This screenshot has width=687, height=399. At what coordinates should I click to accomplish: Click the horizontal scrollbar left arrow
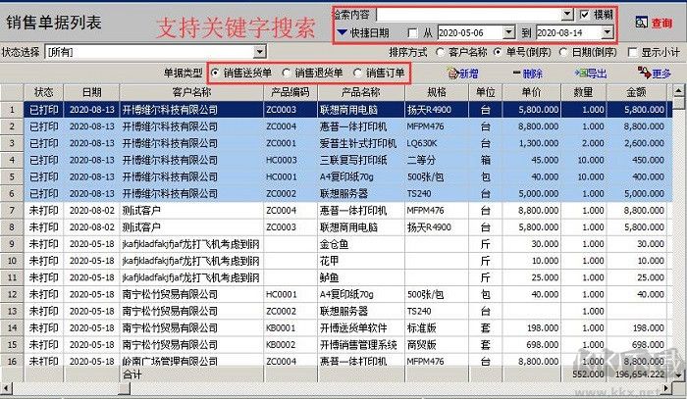[6, 388]
